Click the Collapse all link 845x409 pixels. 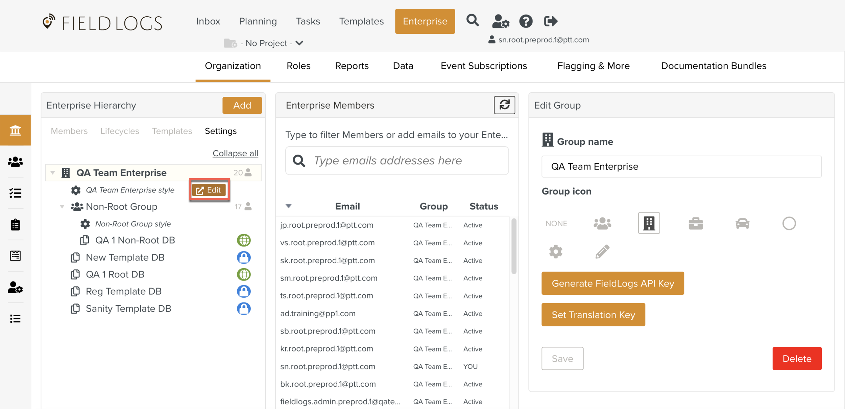(235, 153)
